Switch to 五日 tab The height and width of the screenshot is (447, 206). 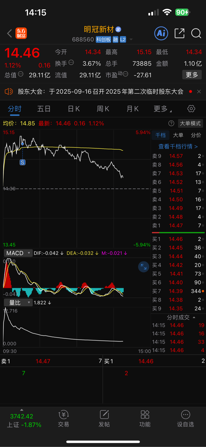[x=44, y=109]
